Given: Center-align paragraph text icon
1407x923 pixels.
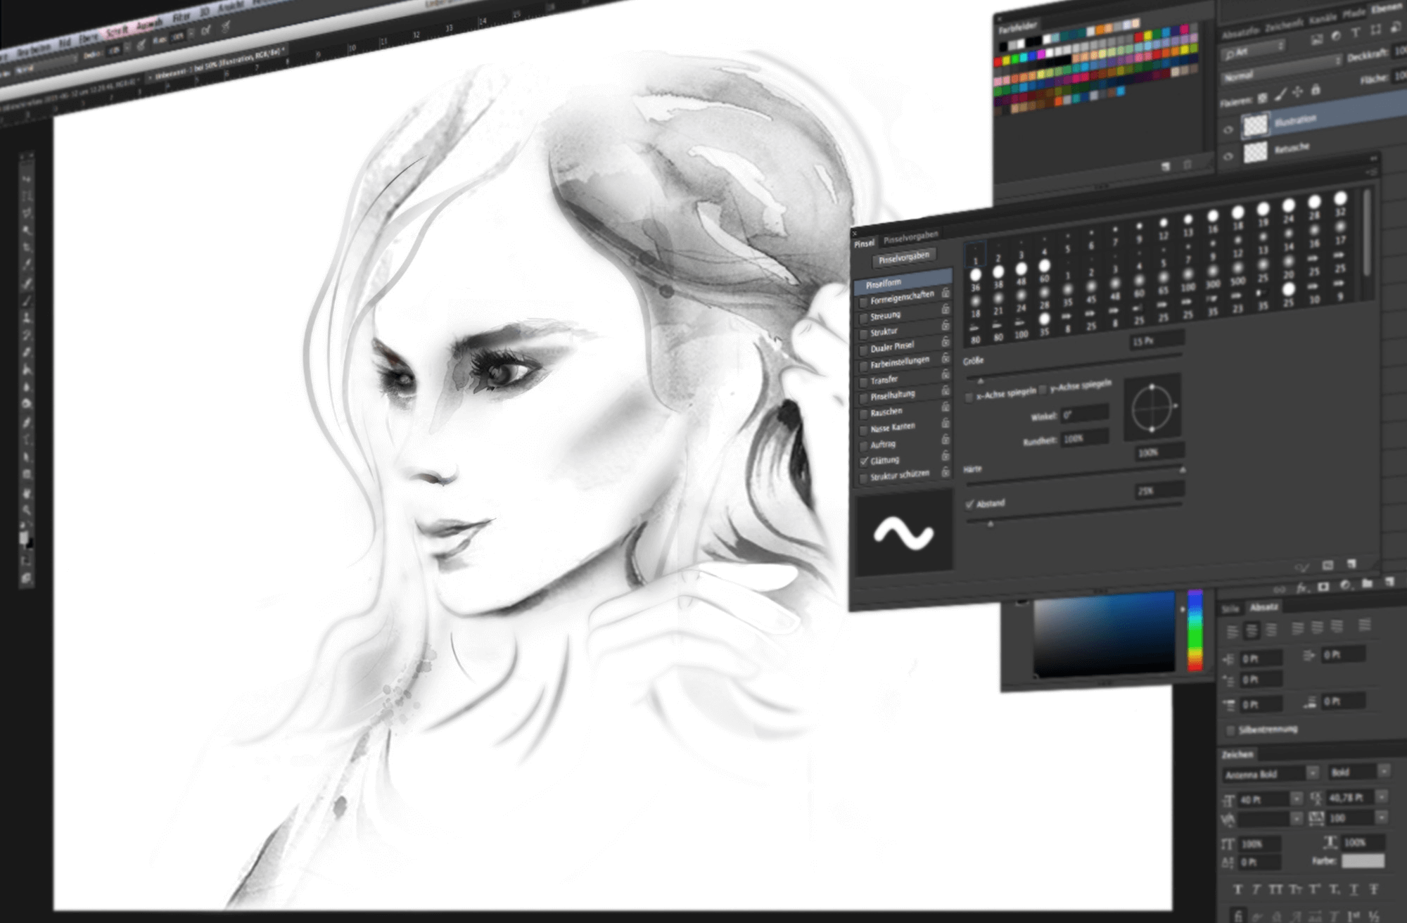Looking at the screenshot, I should [1252, 631].
